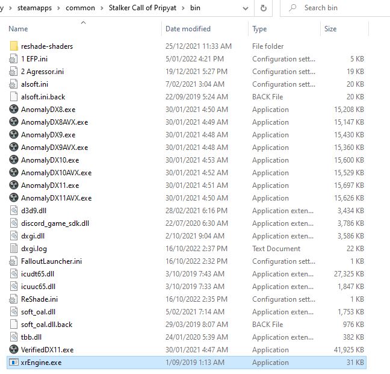Click the 2 Agressor.ini file icon
The width and height of the screenshot is (390, 374).
click(x=13, y=72)
